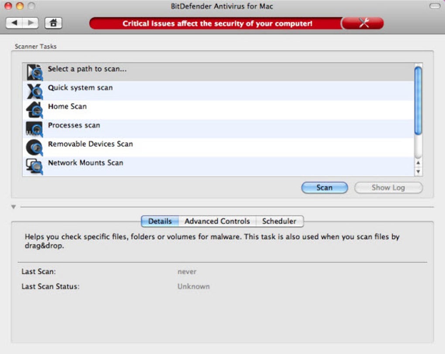The image size is (445, 354).
Task: Click the 'never' Last Scan value
Action: [x=187, y=272]
